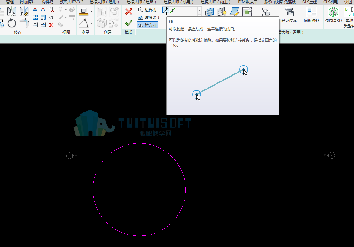Cancel edit mode with the red X
The image size is (354, 247).
click(129, 12)
